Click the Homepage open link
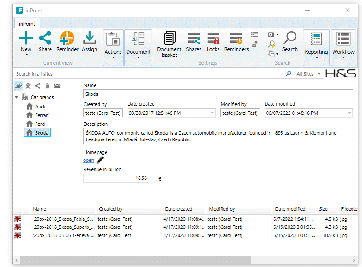 tap(88, 160)
